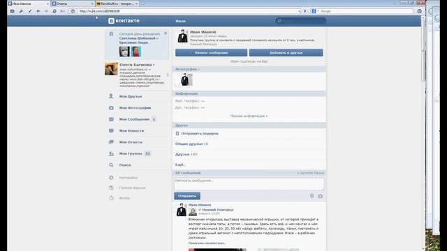Attach location with the map pin icon

pos(312,196)
